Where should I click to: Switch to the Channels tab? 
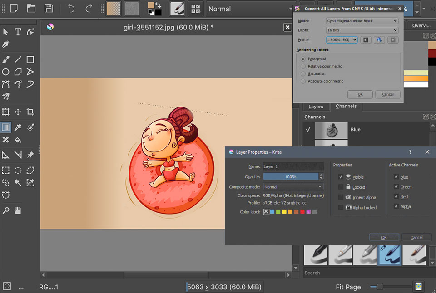click(x=346, y=106)
